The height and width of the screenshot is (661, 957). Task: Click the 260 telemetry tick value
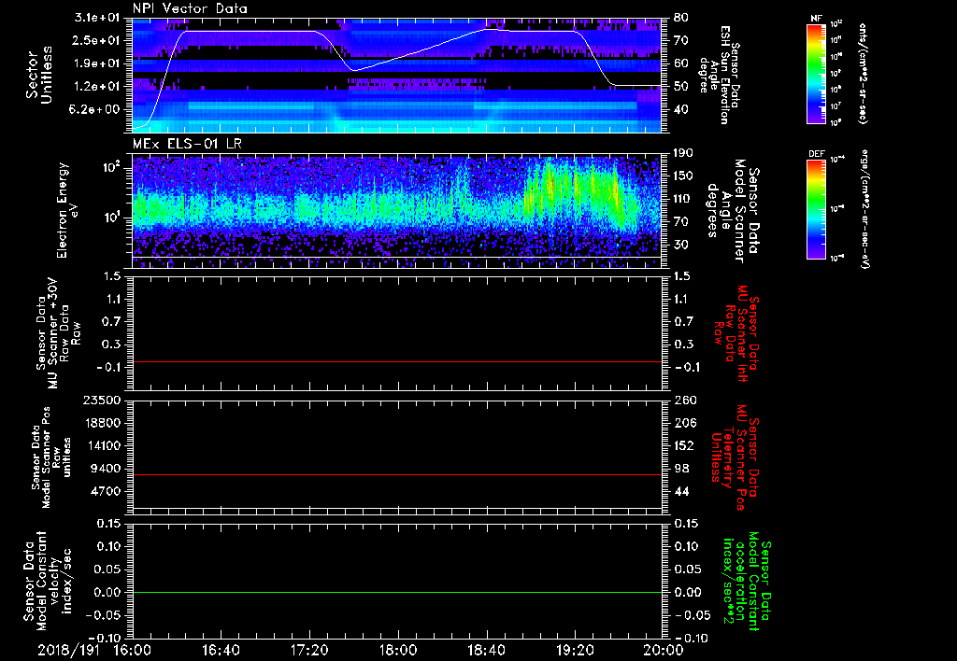click(x=685, y=400)
